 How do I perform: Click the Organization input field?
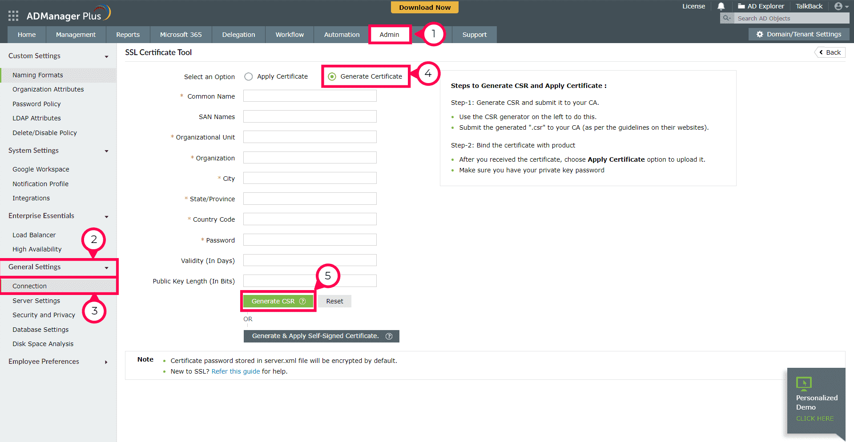pyautogui.click(x=310, y=158)
